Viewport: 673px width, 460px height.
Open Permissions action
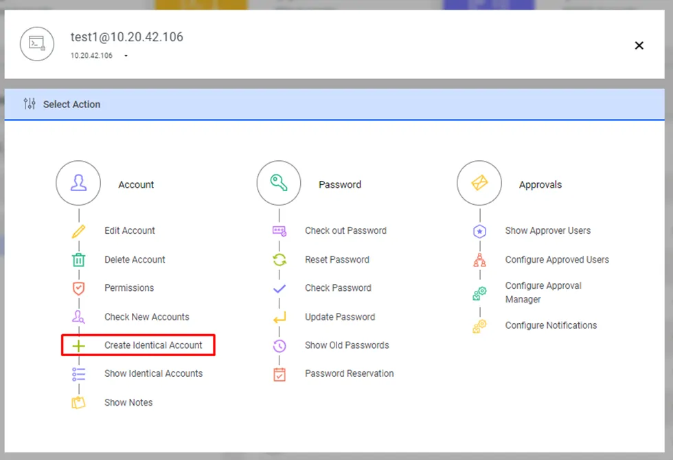[x=129, y=288]
